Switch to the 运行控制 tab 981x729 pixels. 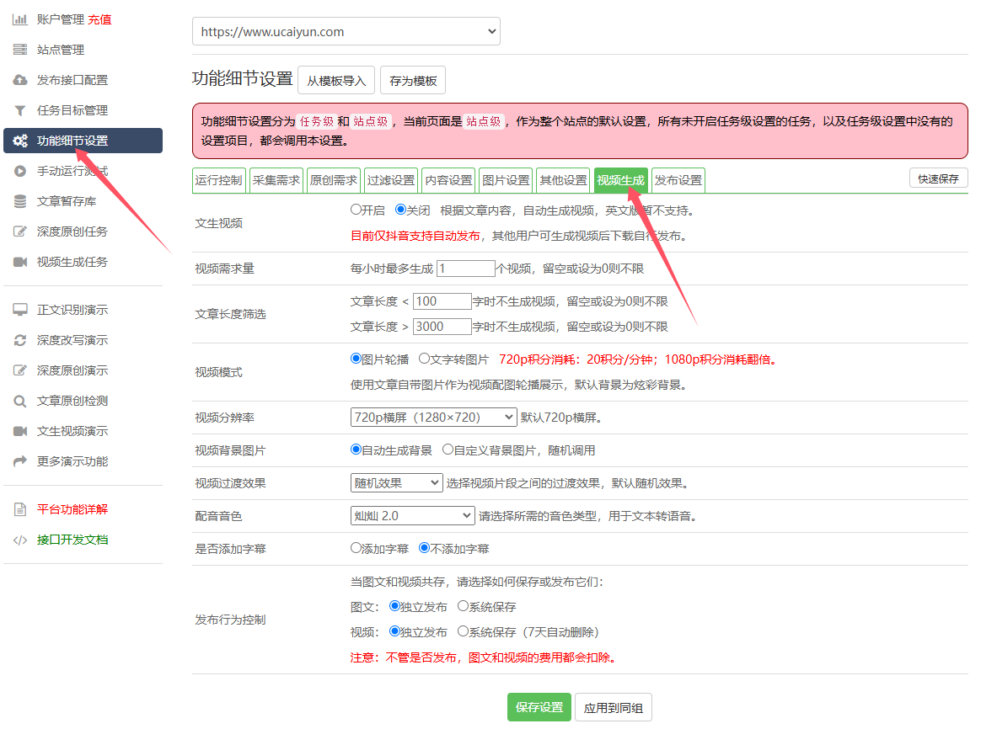(x=220, y=180)
